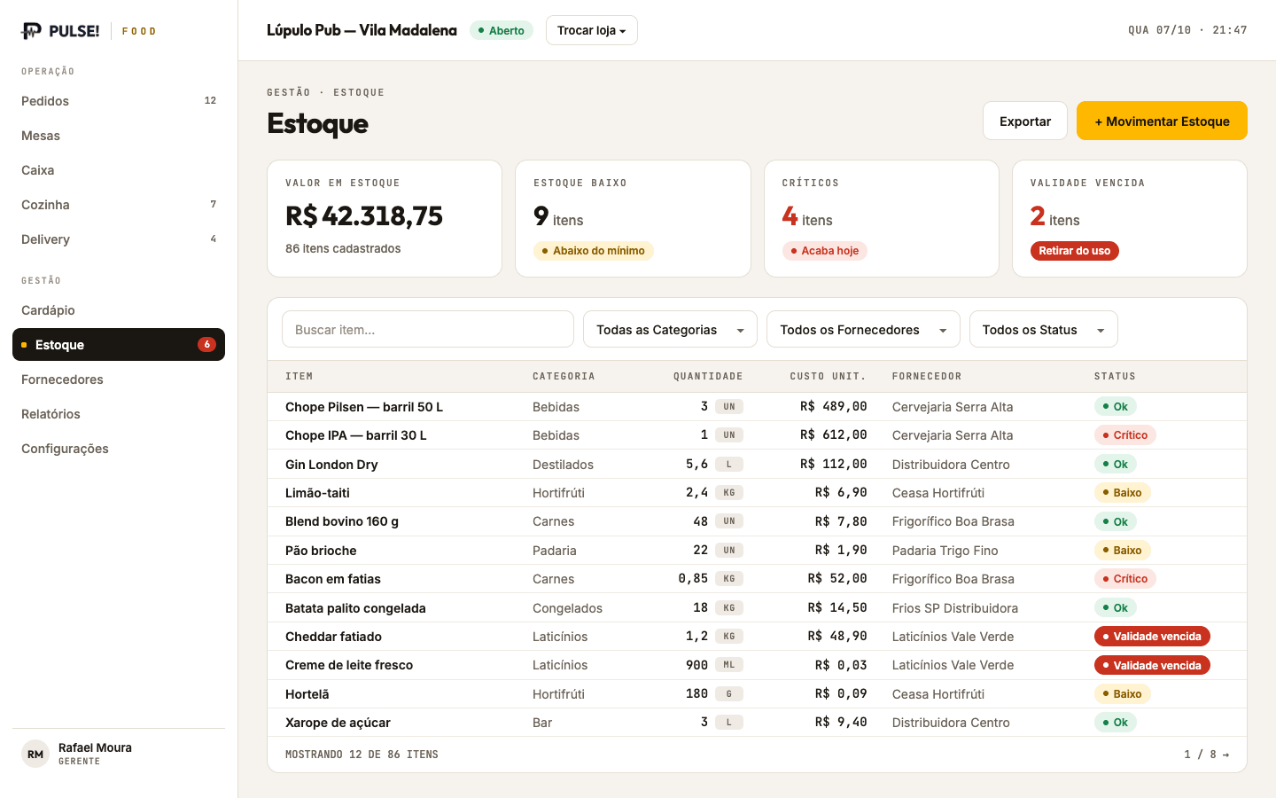This screenshot has width=1276, height=798.
Task: Click the Abaixo do mínimo warning badge
Action: pos(593,251)
